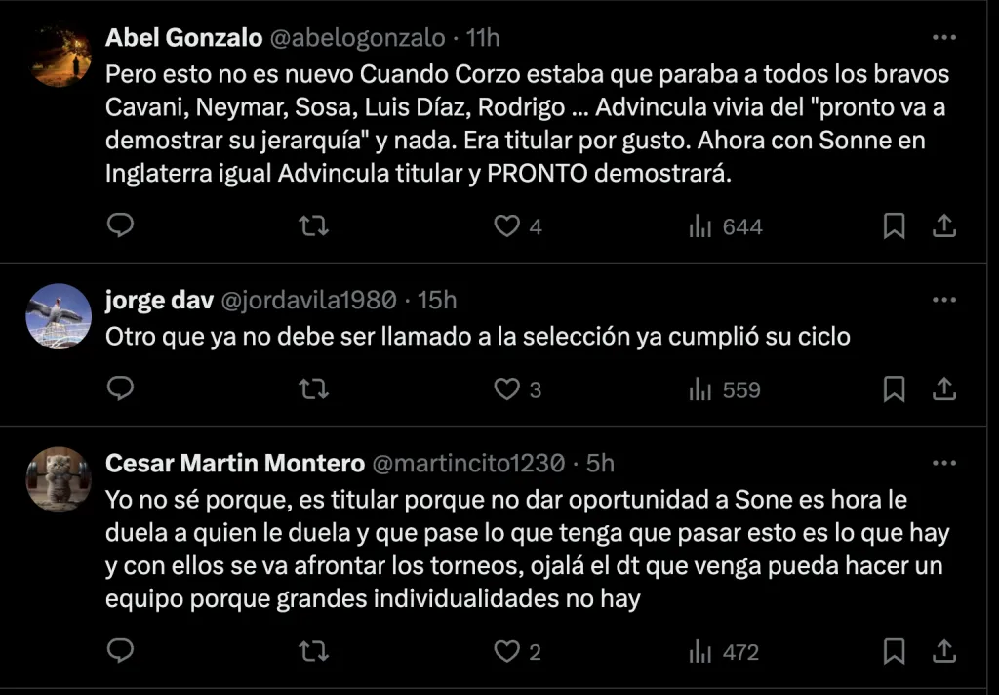Reply to jorge dav's tweet
This screenshot has height=695, width=999.
coord(119,389)
